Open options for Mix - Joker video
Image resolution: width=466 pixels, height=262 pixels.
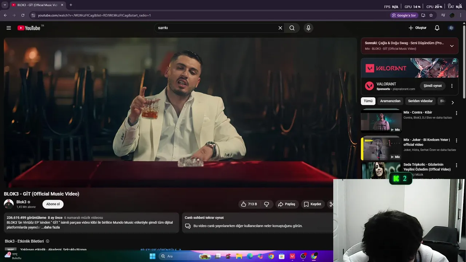(x=457, y=140)
